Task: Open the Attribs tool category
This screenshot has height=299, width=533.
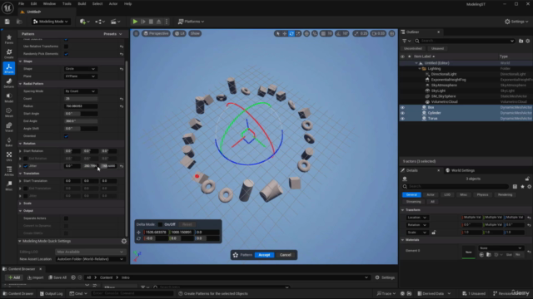Action: [9, 171]
